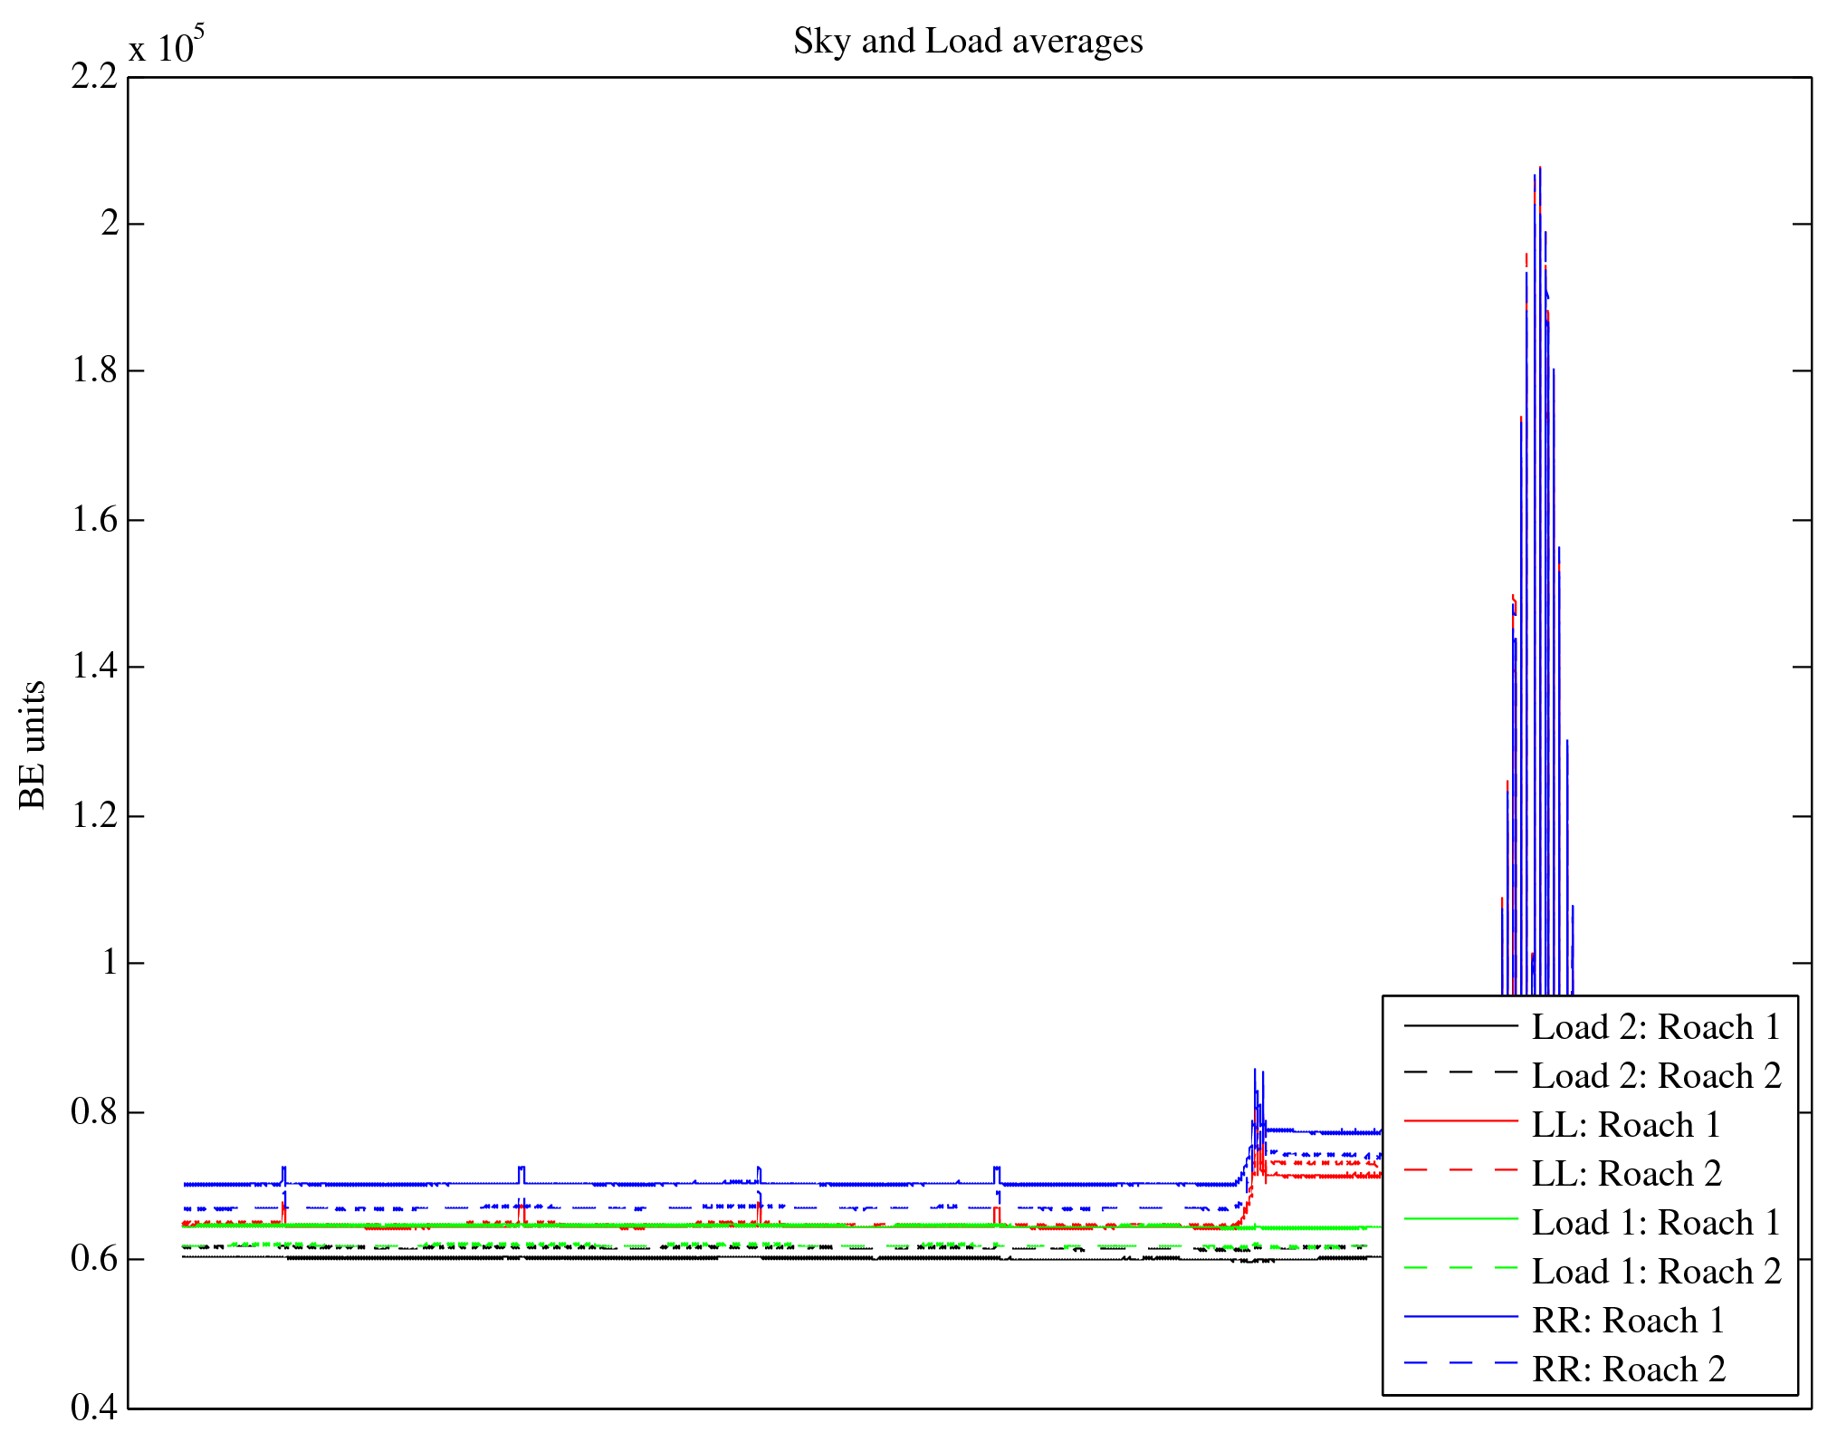
Task: Click the 'LL: Roach 2' legend text
Action: tap(1626, 1174)
